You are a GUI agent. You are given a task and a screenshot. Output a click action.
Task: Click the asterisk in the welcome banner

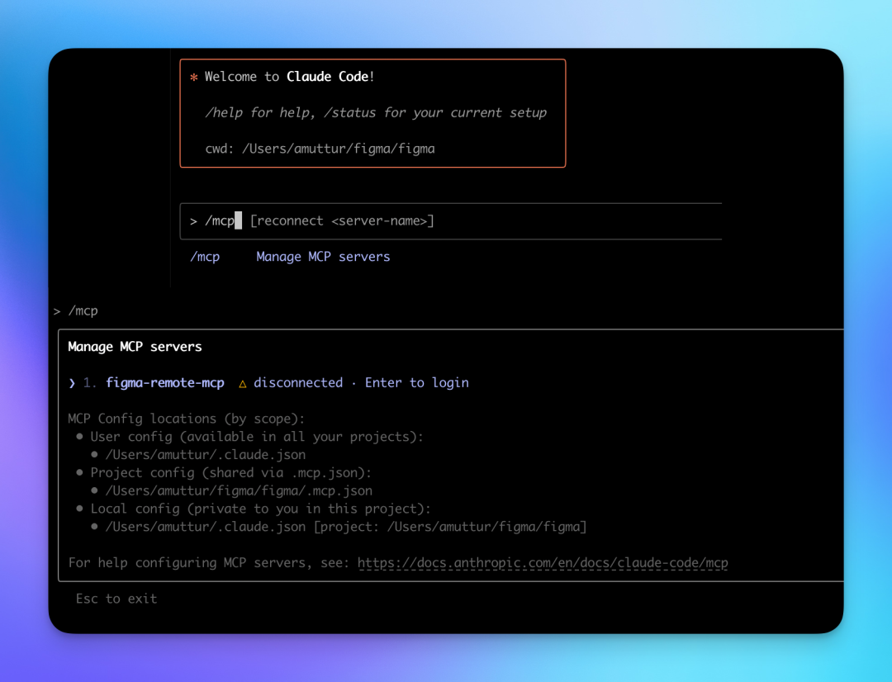(x=193, y=76)
